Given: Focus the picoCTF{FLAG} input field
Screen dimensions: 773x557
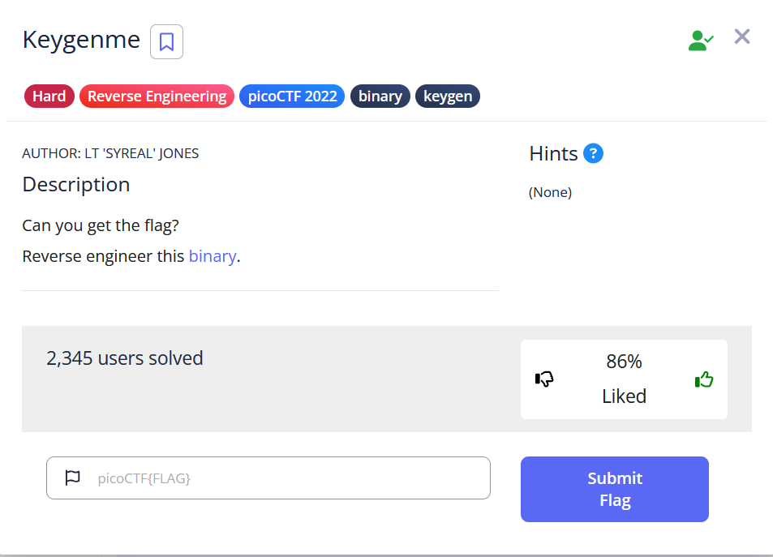Looking at the screenshot, I should [x=284, y=478].
